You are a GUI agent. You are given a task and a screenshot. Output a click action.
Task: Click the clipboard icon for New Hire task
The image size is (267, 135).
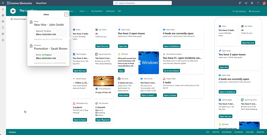(31, 22)
